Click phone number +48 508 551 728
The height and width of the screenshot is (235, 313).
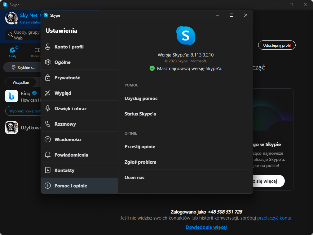(225, 212)
